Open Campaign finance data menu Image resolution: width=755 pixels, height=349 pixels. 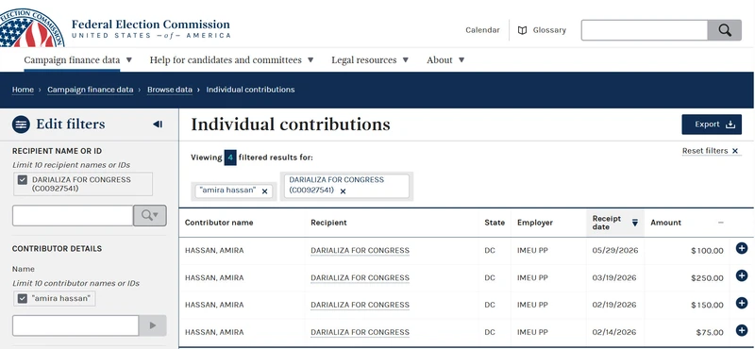(x=78, y=60)
